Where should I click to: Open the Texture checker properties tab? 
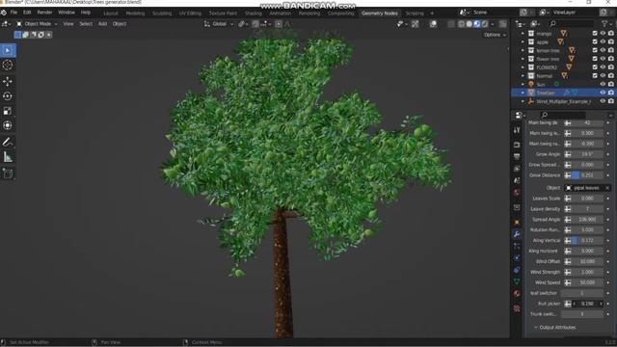[x=517, y=308]
